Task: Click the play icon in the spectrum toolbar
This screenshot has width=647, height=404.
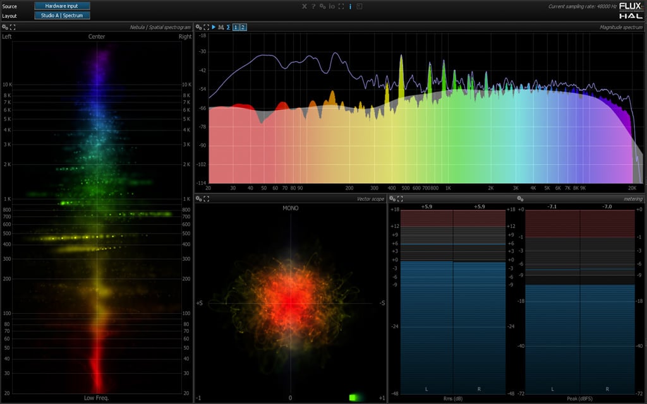Action: point(214,27)
